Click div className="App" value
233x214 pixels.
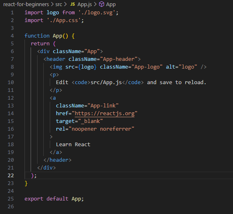(x=92, y=51)
